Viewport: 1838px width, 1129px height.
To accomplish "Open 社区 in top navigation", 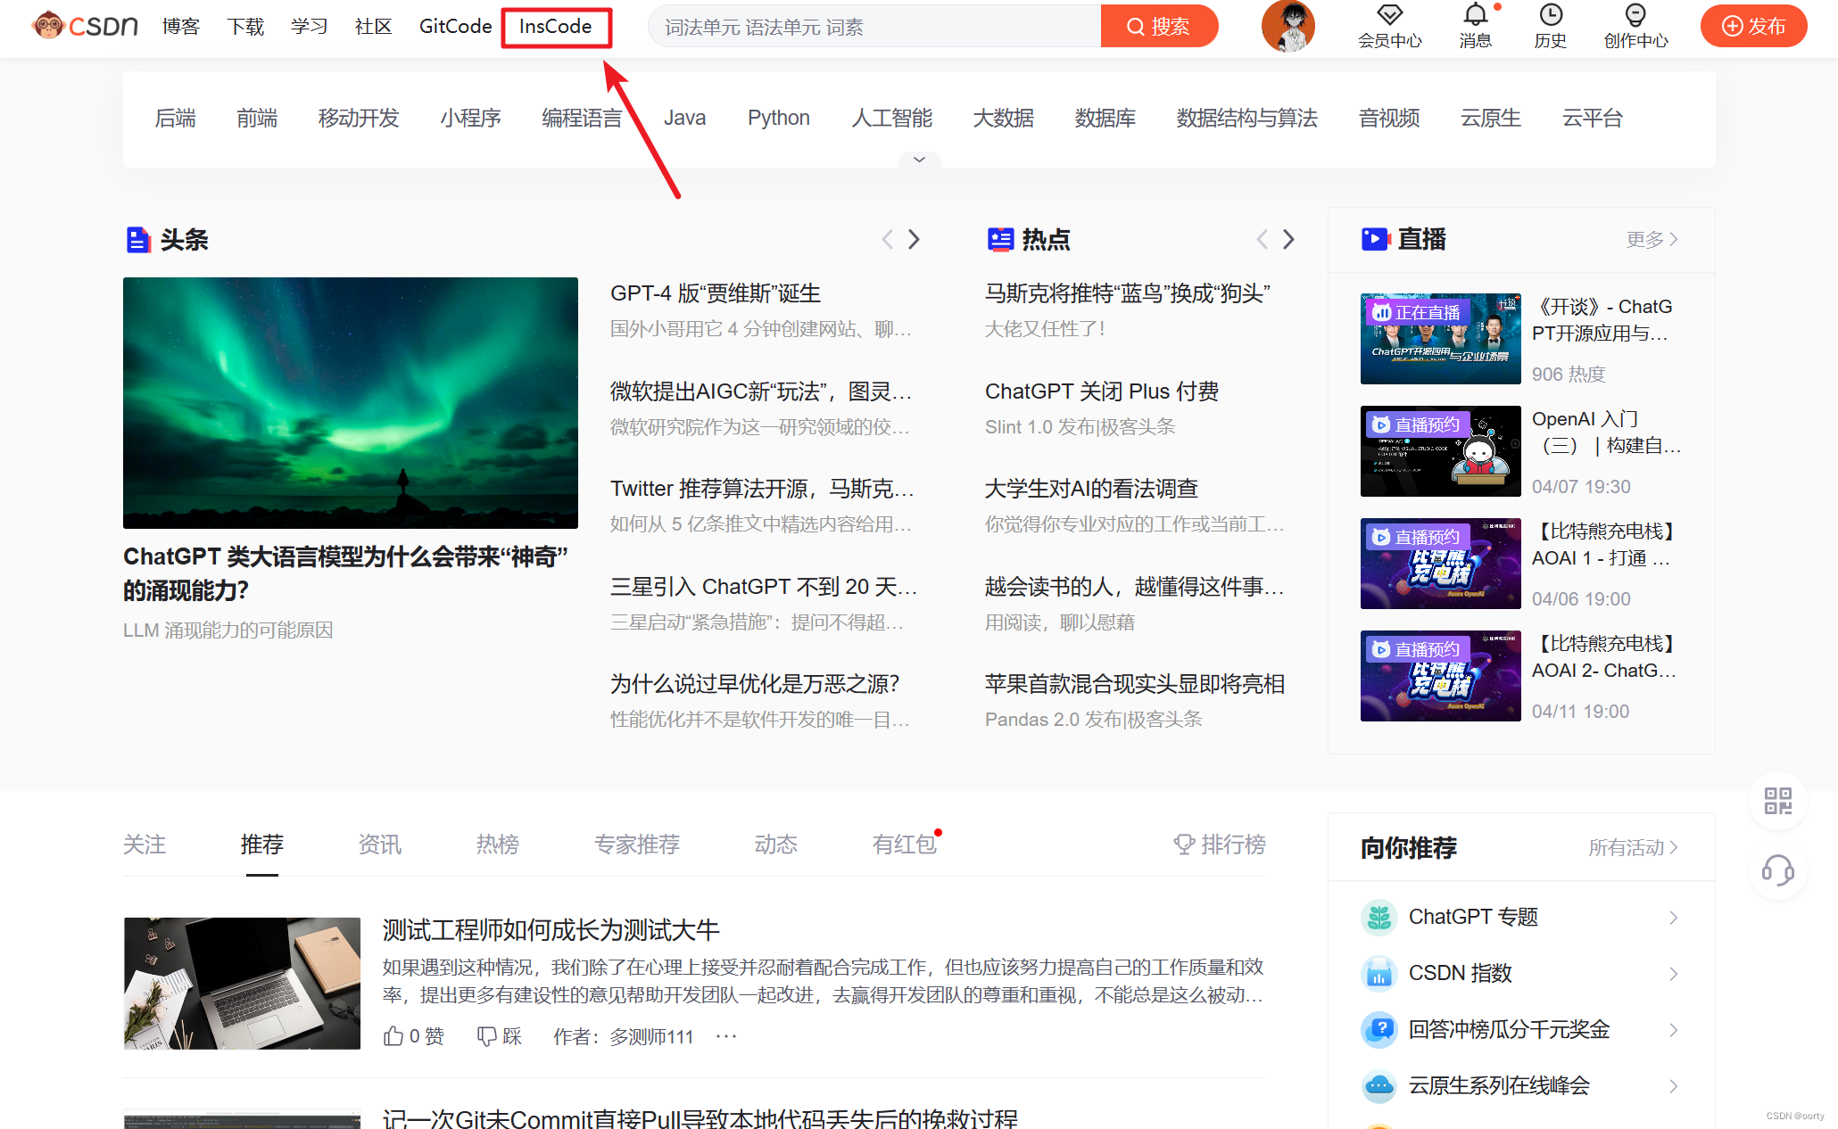I will pos(374,27).
